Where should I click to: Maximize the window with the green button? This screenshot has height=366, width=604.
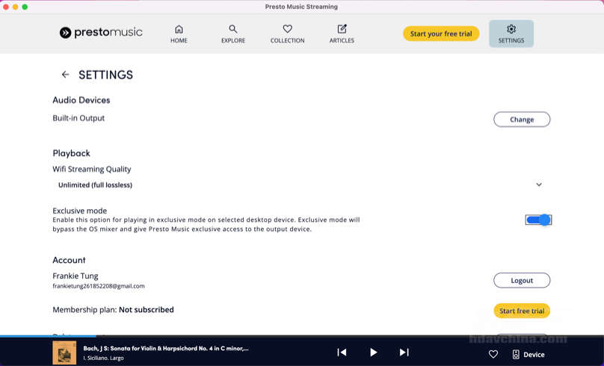click(x=25, y=7)
